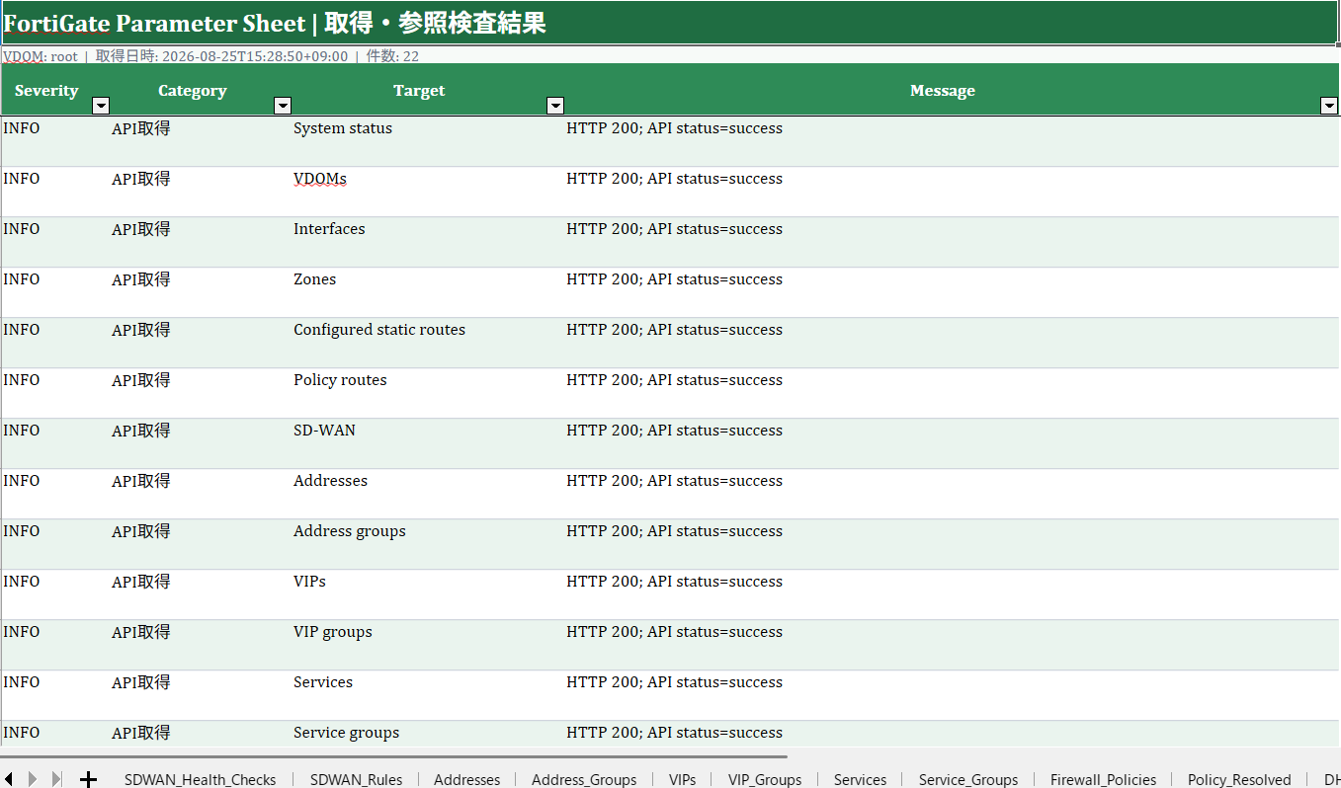Select the 'VIP groups' target cell
The height and width of the screenshot is (788, 1341).
[428, 645]
